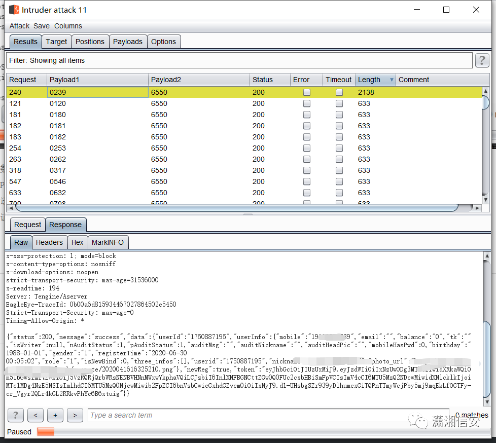Image resolution: width=496 pixels, height=443 pixels.
Task: Toggle Timeout checkbox for request 240
Action: click(339, 92)
